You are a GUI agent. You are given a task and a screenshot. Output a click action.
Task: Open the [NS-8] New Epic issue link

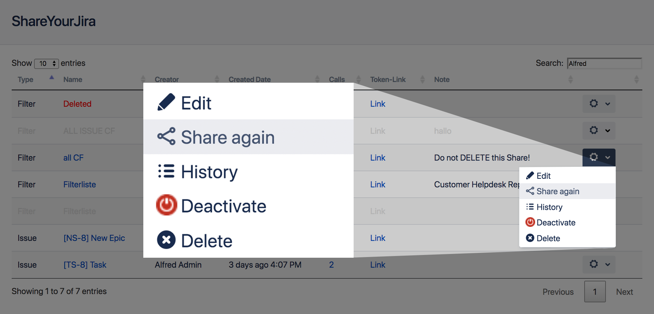tap(94, 238)
